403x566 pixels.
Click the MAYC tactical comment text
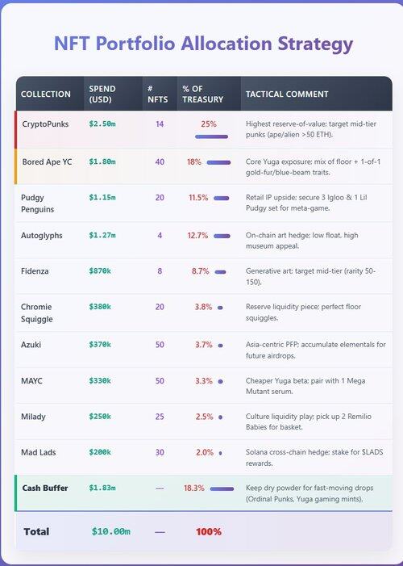click(x=305, y=386)
